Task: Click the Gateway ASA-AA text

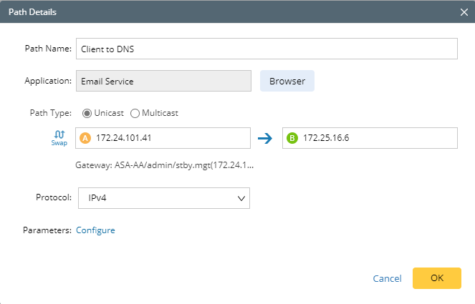Action: click(165, 165)
